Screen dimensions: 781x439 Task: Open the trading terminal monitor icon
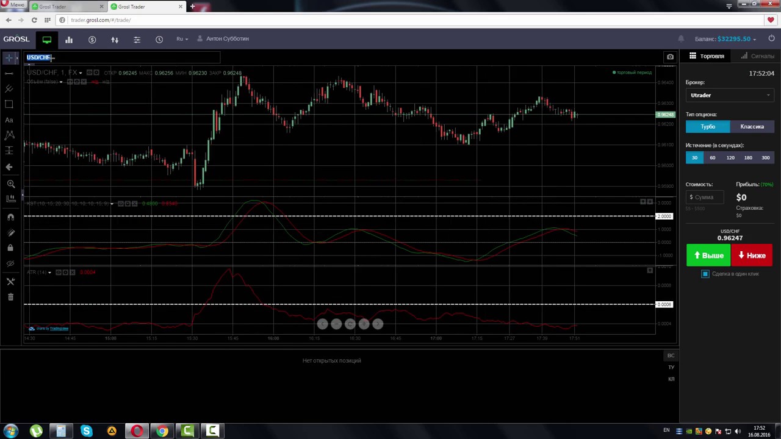(46, 40)
